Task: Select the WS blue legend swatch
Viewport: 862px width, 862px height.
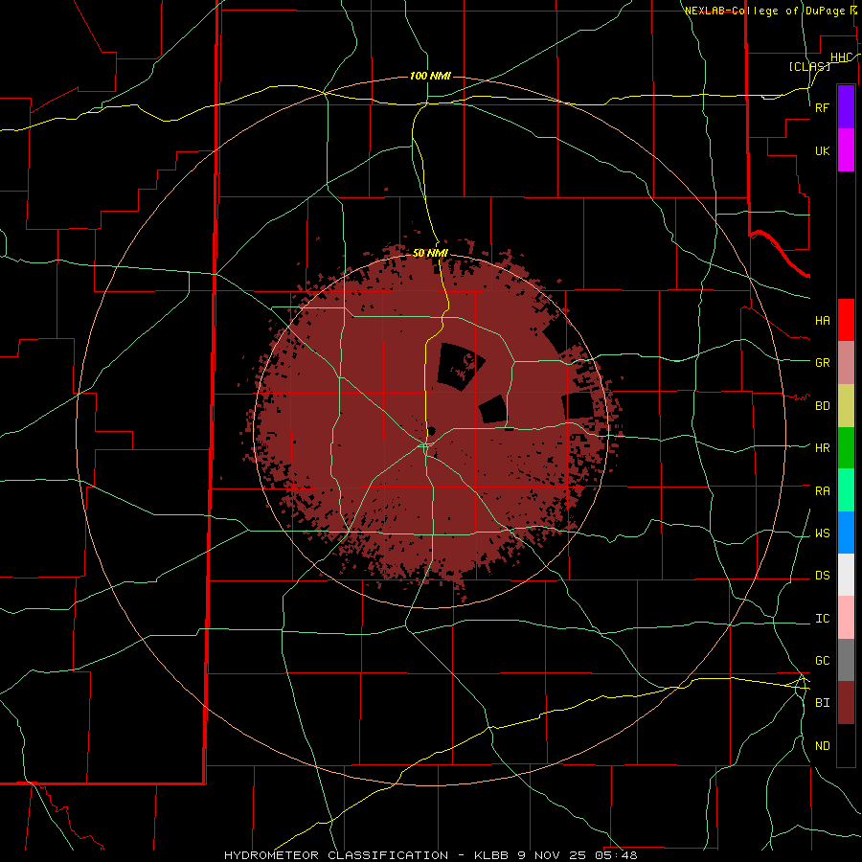Action: click(x=846, y=533)
